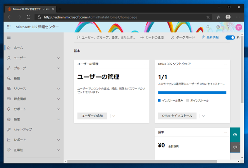Viewport: 248px width, 168px height.
Task: Click the Health heart icon
Action: point(9,150)
